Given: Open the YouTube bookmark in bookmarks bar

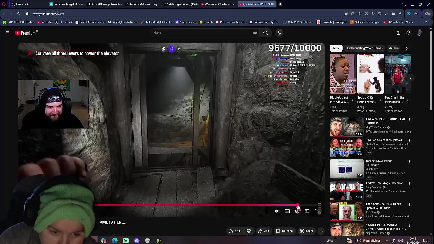Looking at the screenshot, I should pos(44,22).
